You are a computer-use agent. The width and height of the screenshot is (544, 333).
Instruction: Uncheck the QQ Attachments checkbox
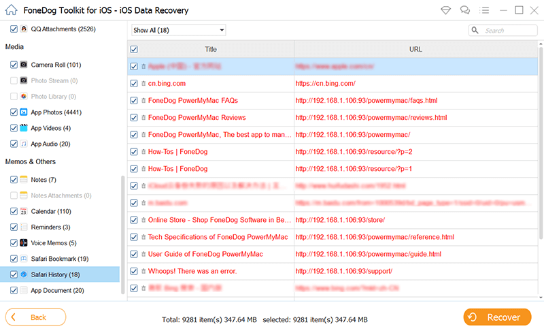tap(14, 29)
